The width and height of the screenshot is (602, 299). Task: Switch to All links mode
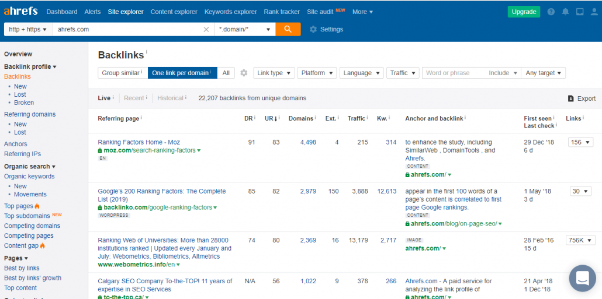[x=226, y=73]
